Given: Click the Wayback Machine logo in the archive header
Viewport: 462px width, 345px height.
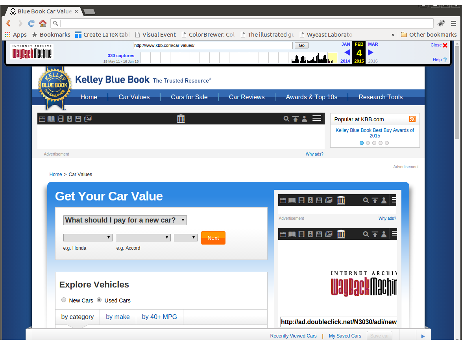Looking at the screenshot, I should [32, 52].
